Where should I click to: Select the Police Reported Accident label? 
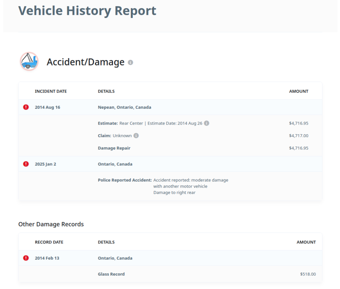125,180
